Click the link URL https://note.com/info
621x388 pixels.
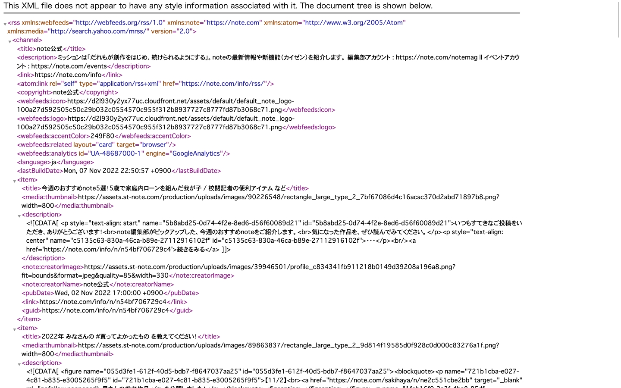point(68,75)
